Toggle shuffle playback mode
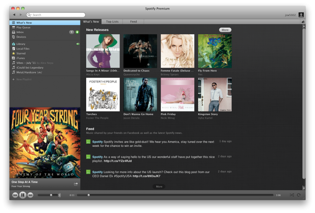This screenshot has height=213, width=315. tap(291, 195)
